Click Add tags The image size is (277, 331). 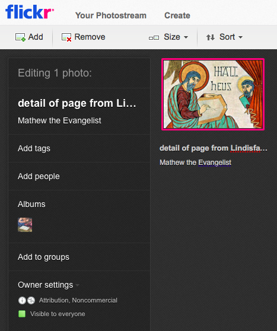coord(34,148)
